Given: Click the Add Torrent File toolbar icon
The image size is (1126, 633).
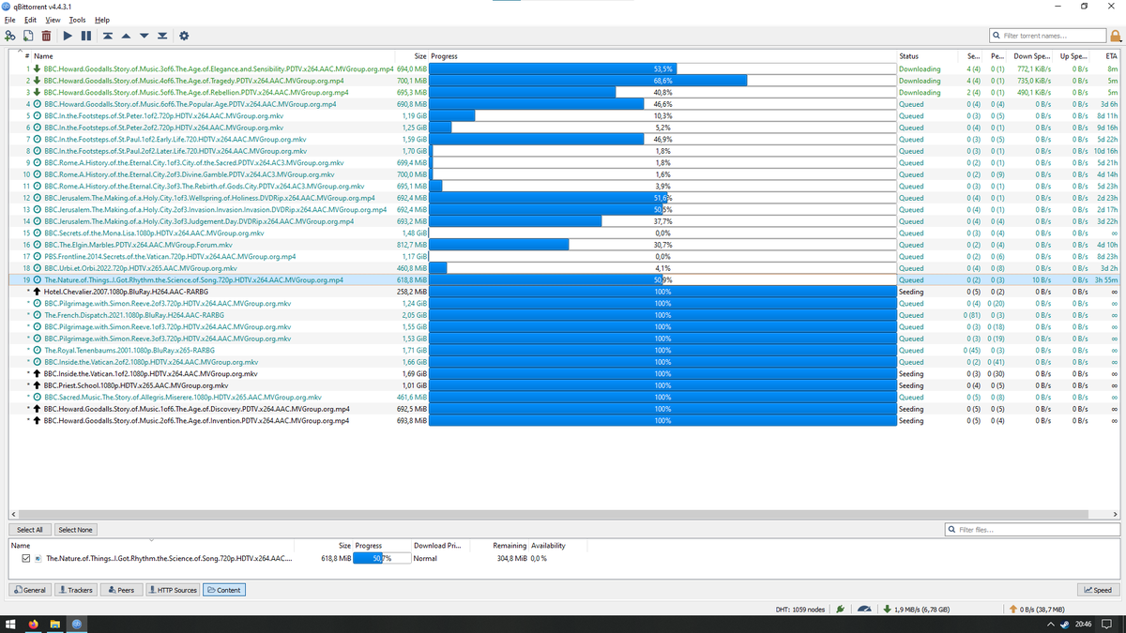Looking at the screenshot, I should pyautogui.click(x=28, y=36).
